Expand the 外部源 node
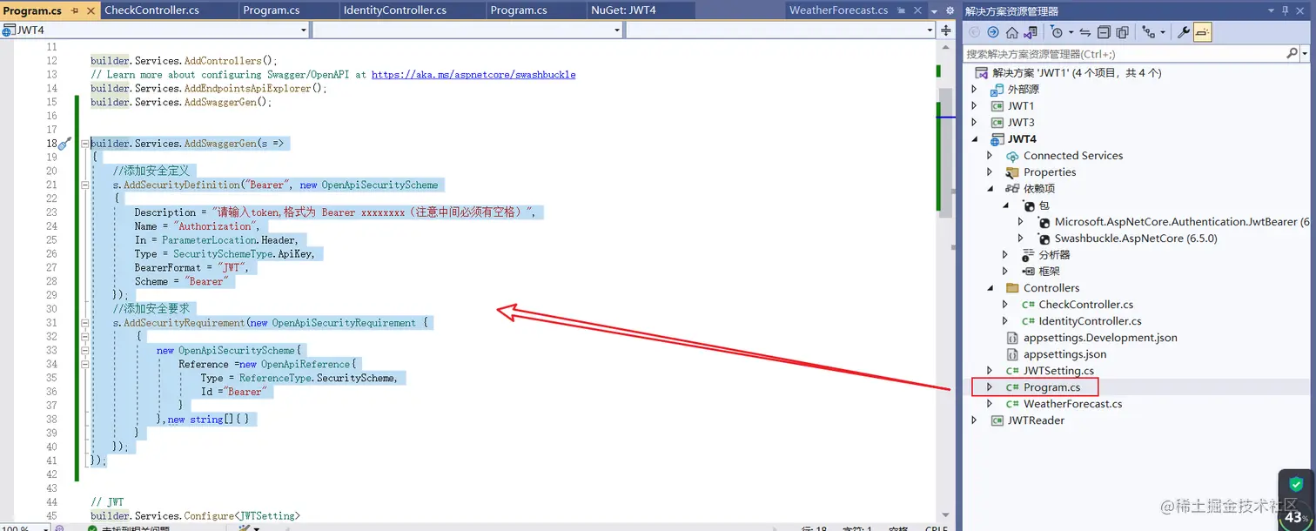The height and width of the screenshot is (531, 1316). tap(974, 89)
